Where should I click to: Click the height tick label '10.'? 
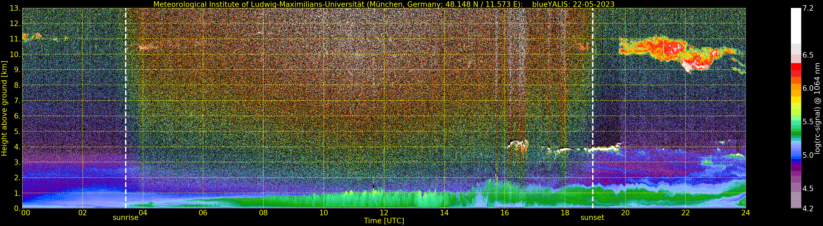click(15, 55)
